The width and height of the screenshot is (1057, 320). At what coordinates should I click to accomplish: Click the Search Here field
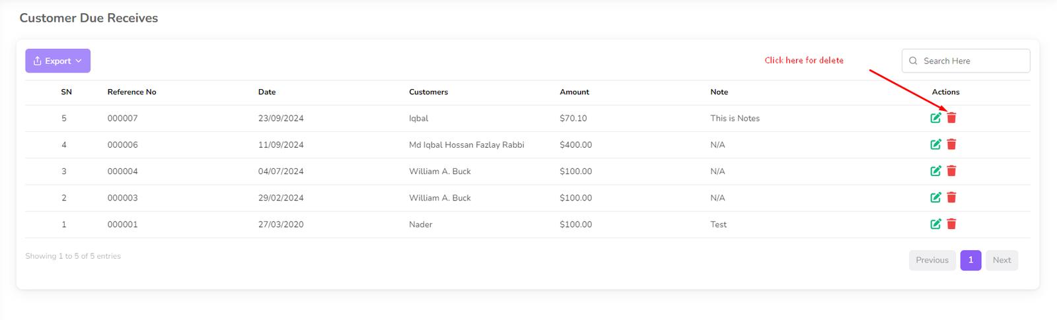[972, 61]
